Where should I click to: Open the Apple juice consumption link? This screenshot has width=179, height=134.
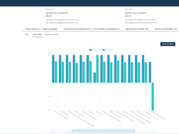tap(58, 13)
